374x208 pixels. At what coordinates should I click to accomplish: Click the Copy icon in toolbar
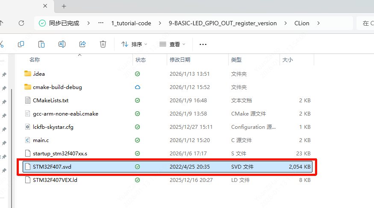click(21, 44)
